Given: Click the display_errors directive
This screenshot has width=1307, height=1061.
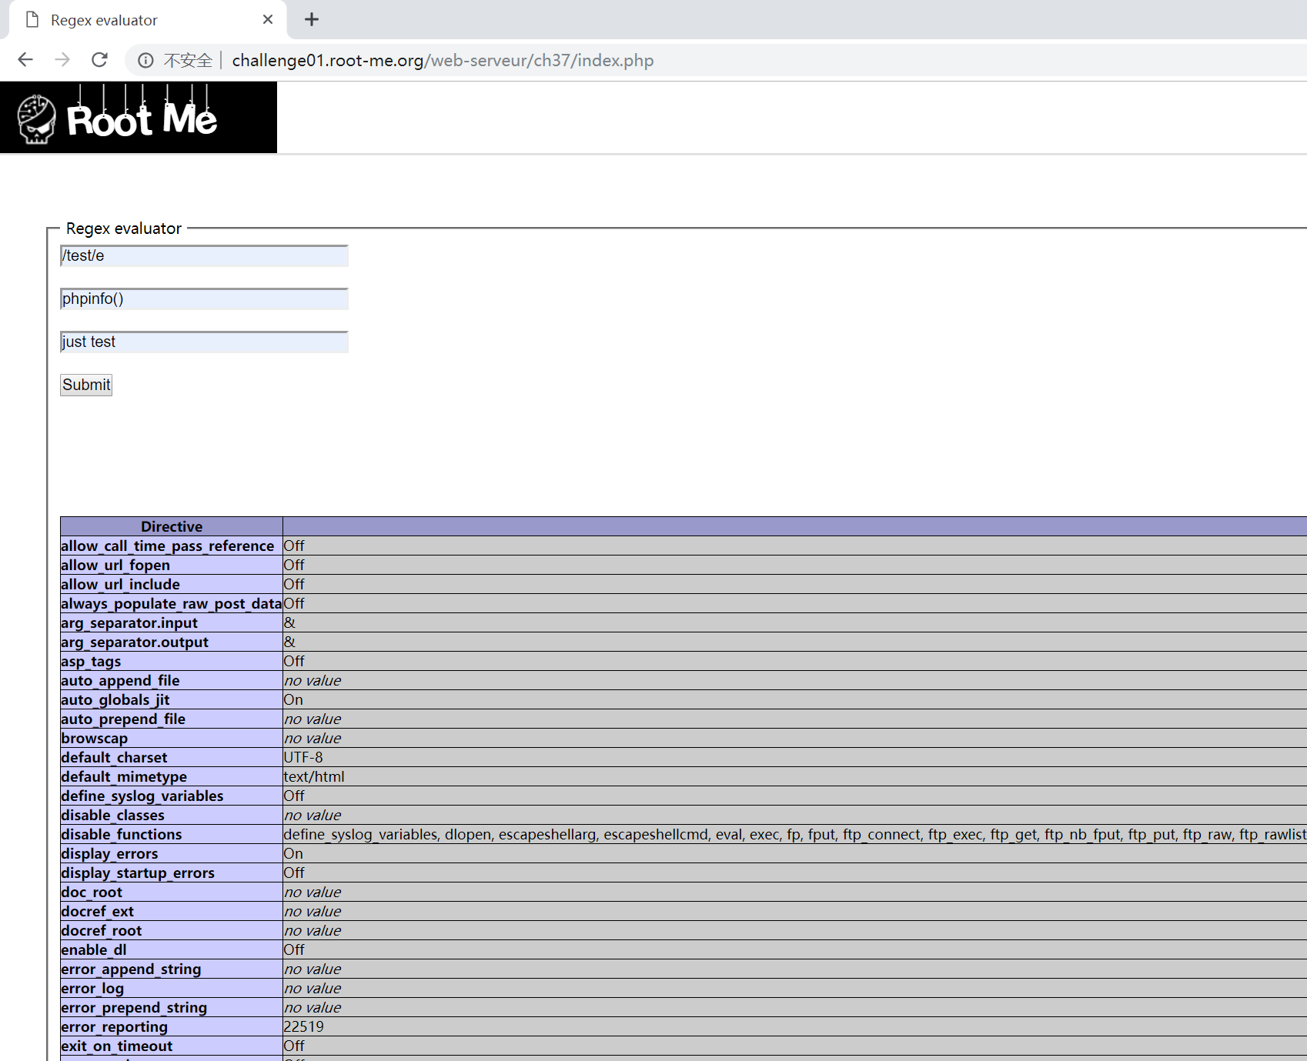Looking at the screenshot, I should pos(109,853).
